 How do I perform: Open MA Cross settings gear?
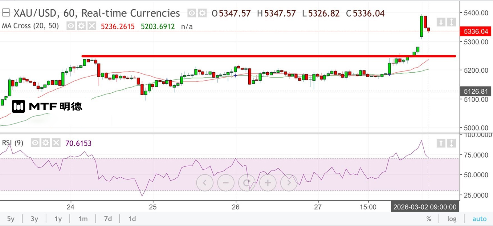point(81,26)
